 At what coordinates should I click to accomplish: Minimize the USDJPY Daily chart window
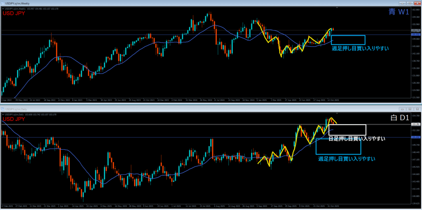click(402, 108)
